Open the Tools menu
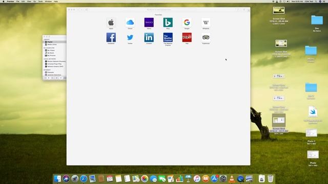The height and width of the screenshot is (184, 328). (x=40, y=2)
